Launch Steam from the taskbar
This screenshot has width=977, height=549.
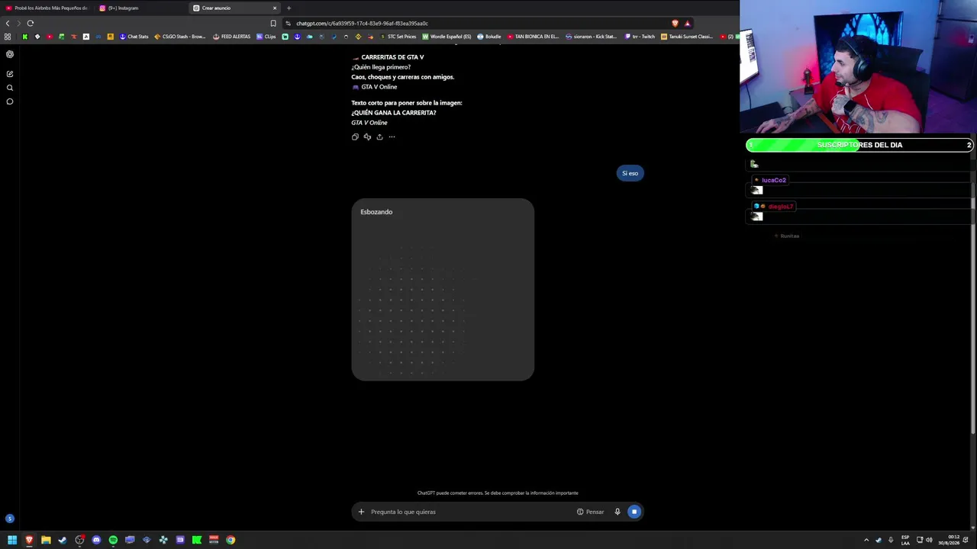(63, 540)
